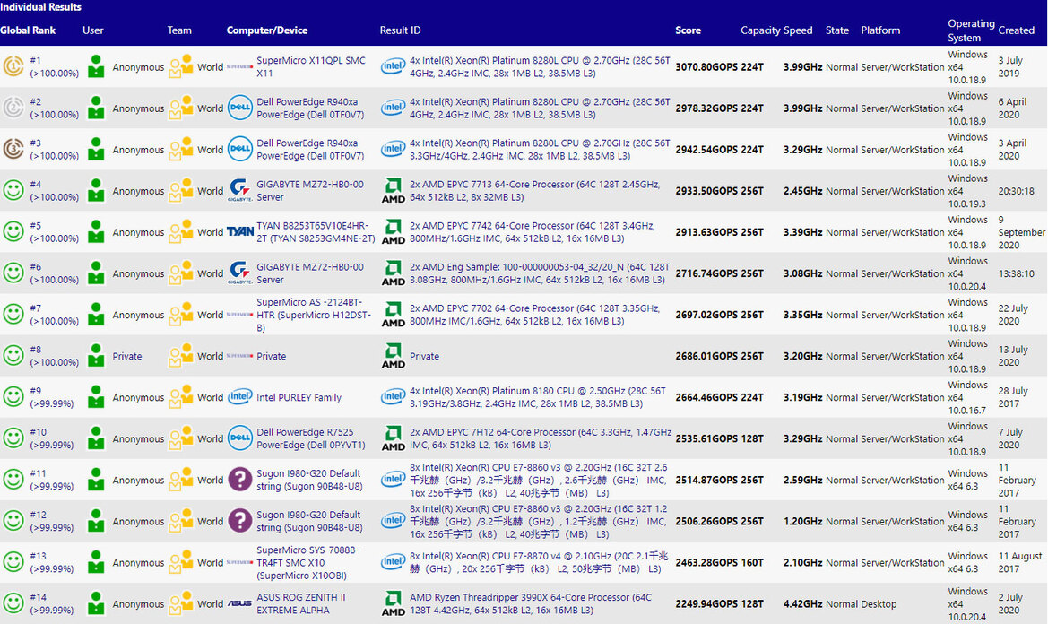Open the SuperMicro AS -2124BT-HTR device link
This screenshot has height=624, width=1048.
click(x=314, y=315)
